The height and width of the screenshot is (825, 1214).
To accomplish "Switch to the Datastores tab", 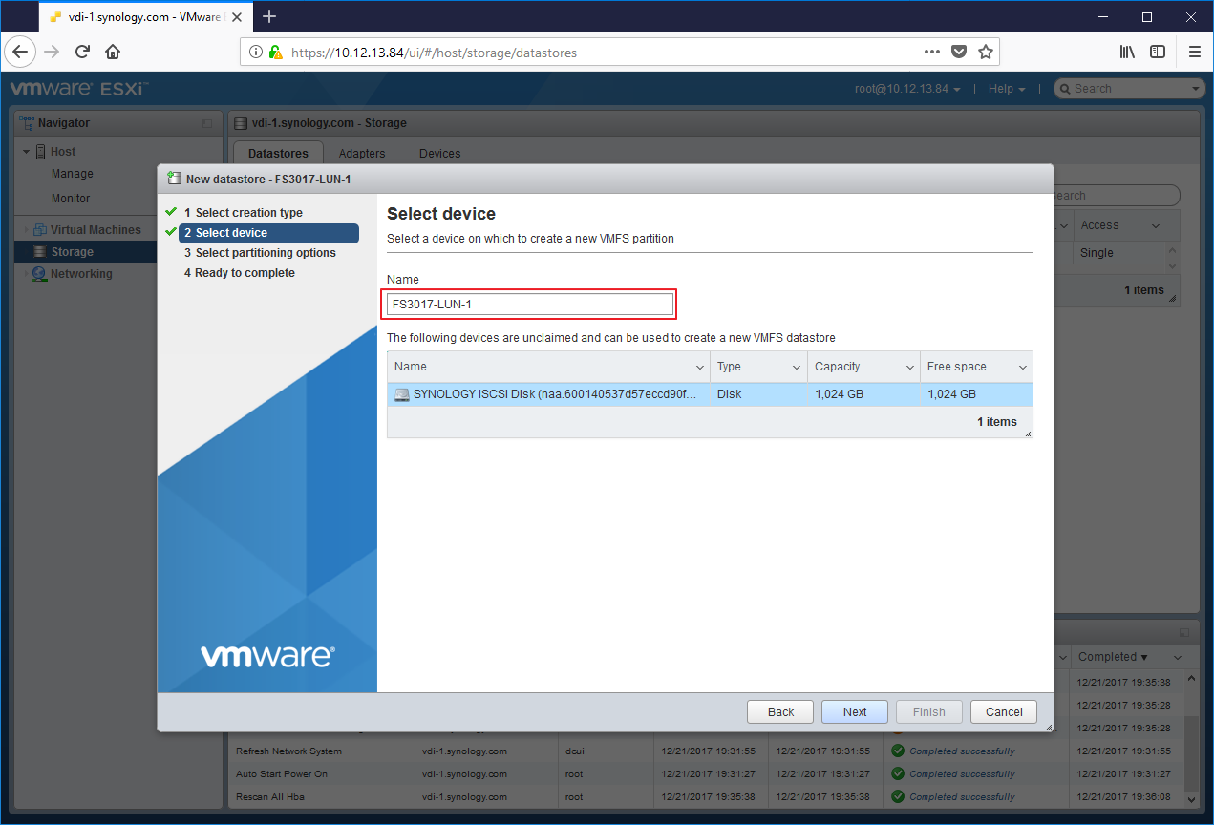I will (278, 153).
